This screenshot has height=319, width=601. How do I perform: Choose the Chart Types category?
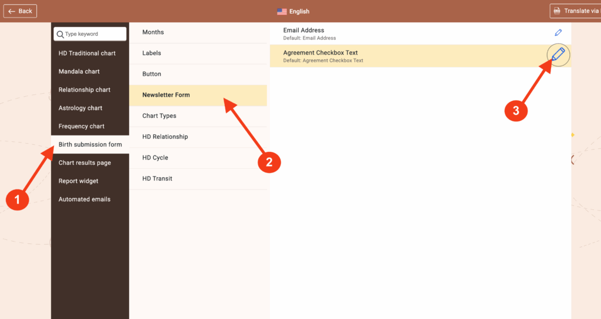click(159, 116)
